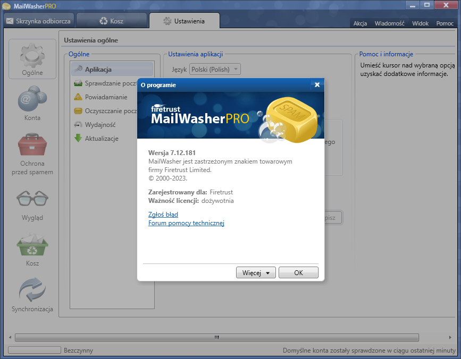The width and height of the screenshot is (461, 359).
Task: Click the Aplikacja wrench icon
Action: point(78,69)
